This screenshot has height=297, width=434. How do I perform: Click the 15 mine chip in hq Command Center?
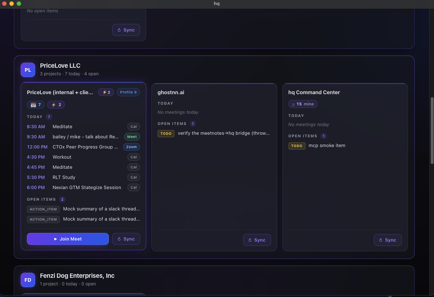(303, 104)
